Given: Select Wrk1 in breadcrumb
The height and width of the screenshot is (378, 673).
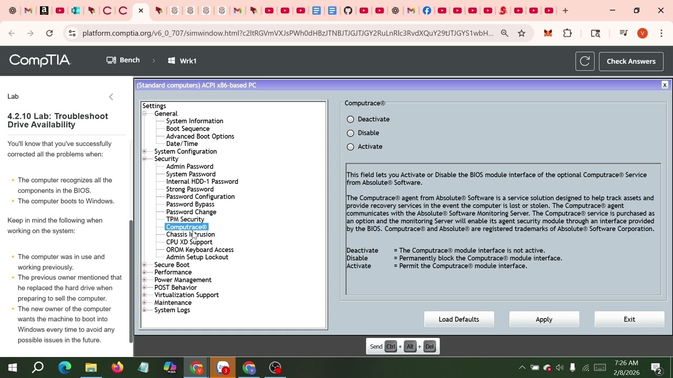Looking at the screenshot, I should (182, 61).
